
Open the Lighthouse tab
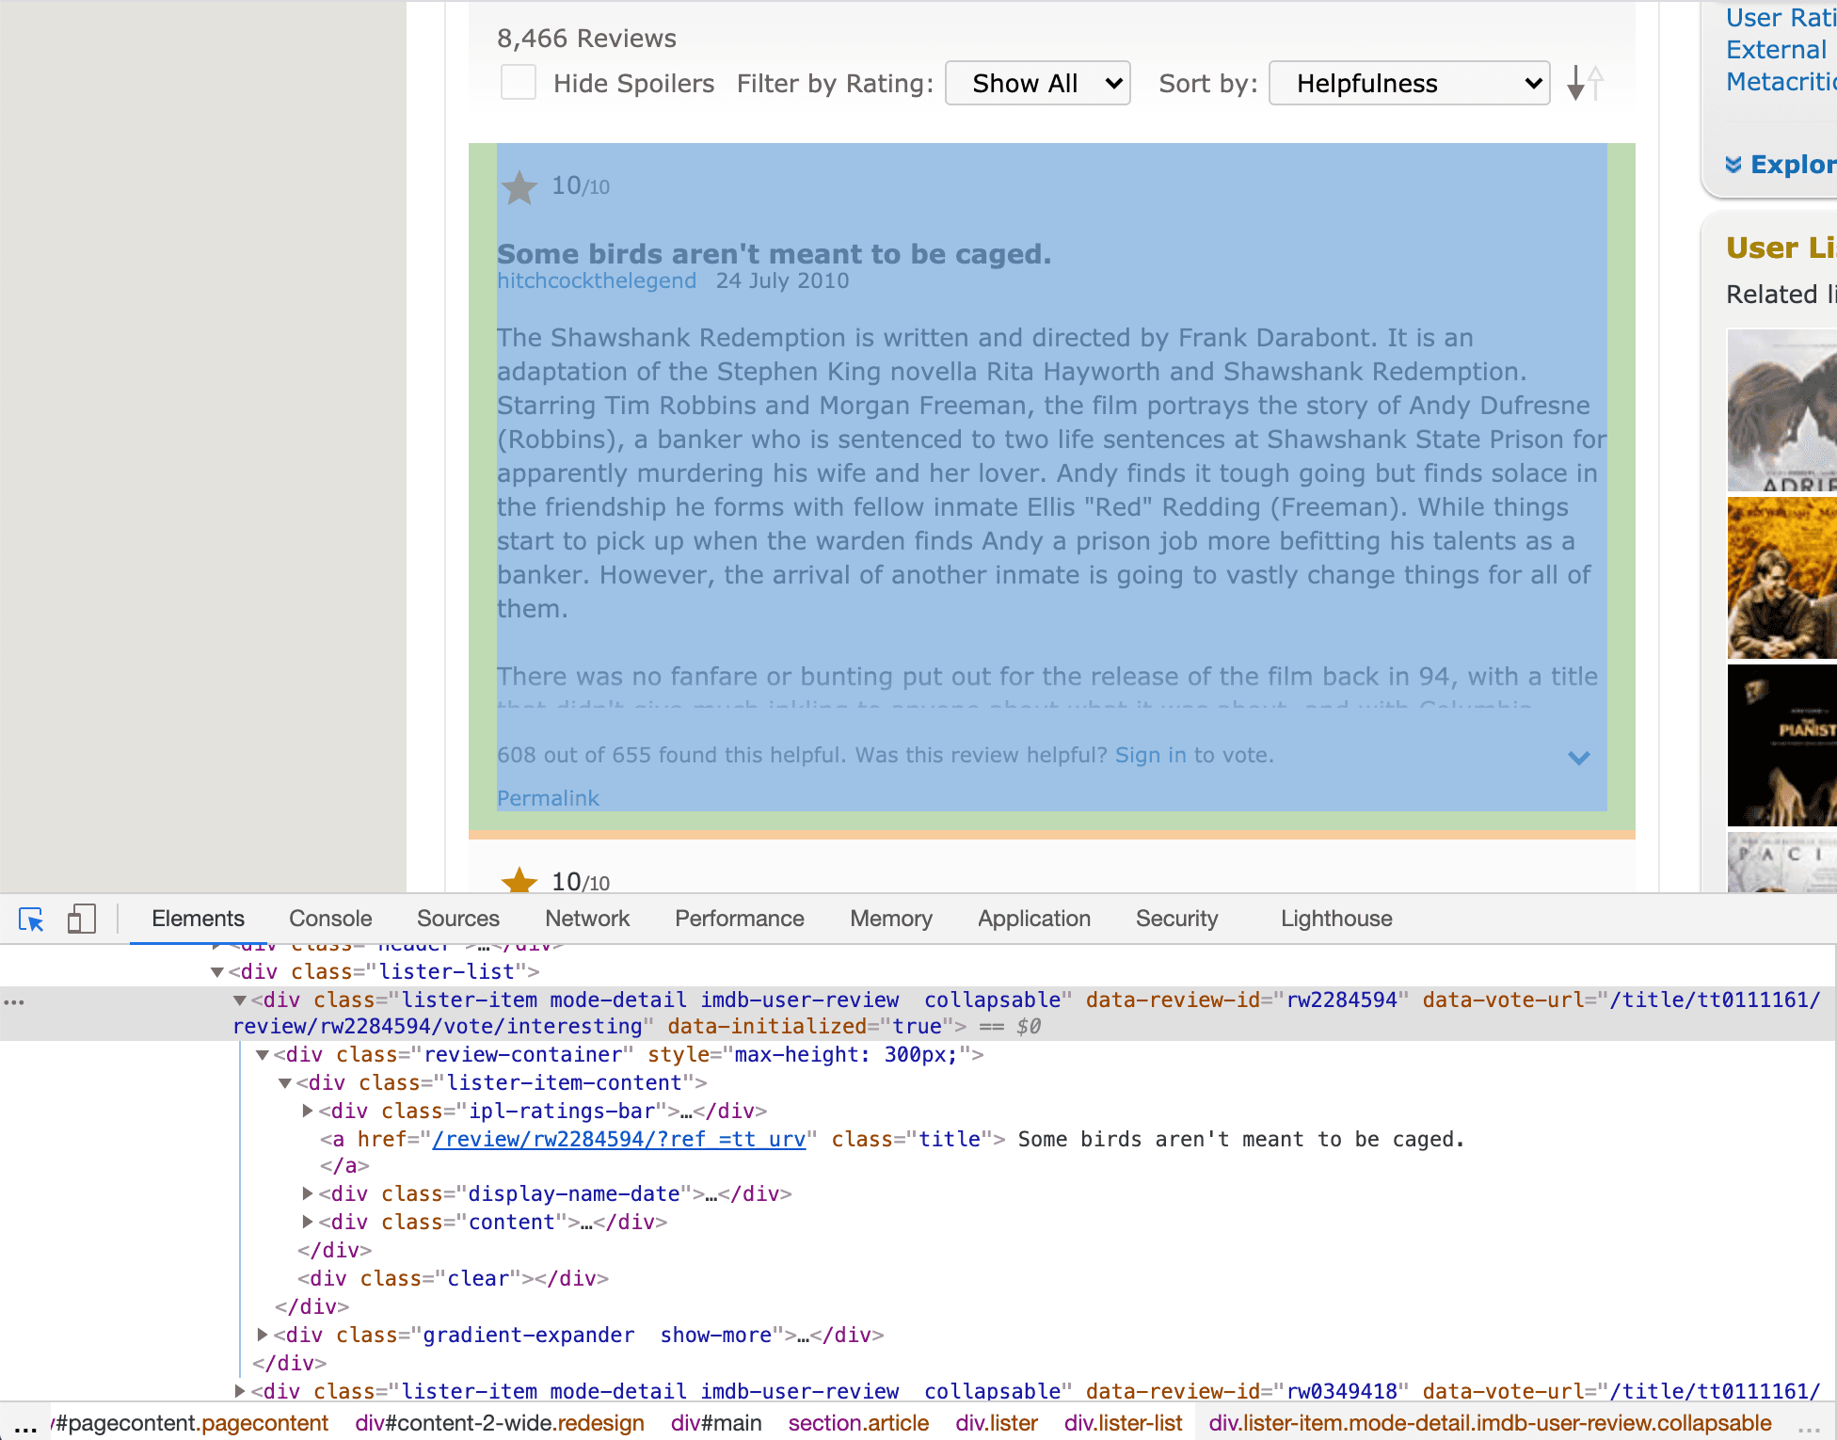coord(1336,919)
